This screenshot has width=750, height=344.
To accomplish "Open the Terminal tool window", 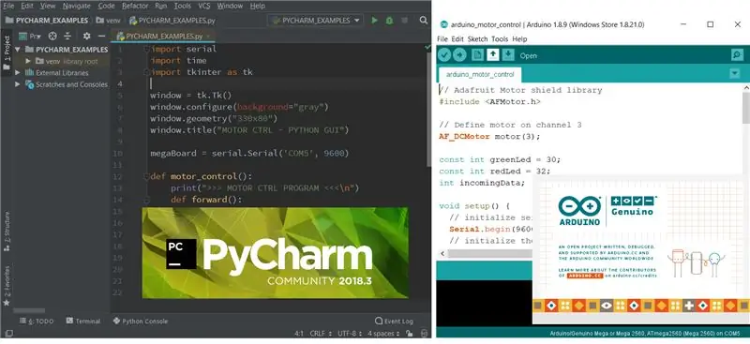I will point(83,321).
